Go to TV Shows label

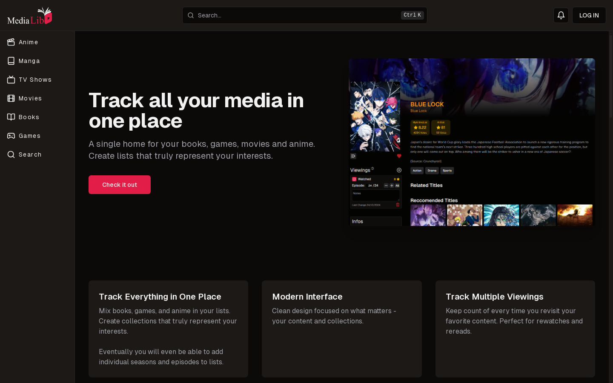[x=35, y=80]
